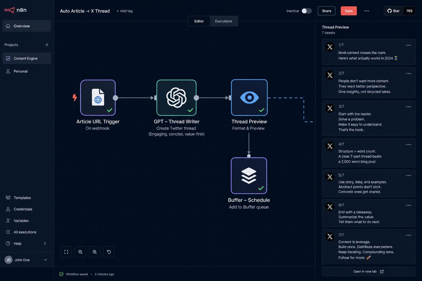Click the Thread Preview panel heading
This screenshot has height=281, width=422.
pos(335,27)
